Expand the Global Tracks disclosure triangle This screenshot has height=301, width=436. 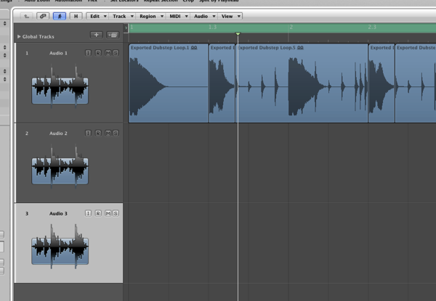(19, 36)
